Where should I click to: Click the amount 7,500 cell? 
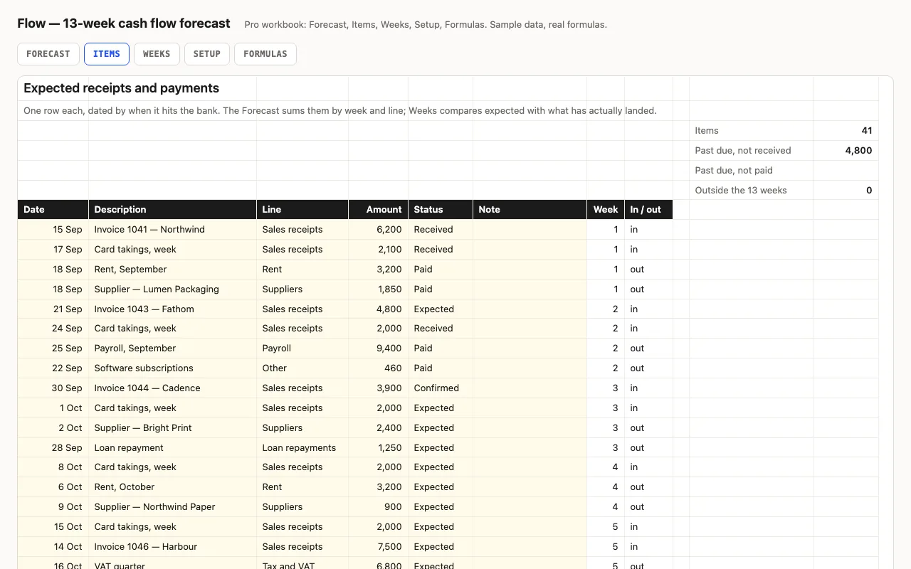[x=379, y=547]
